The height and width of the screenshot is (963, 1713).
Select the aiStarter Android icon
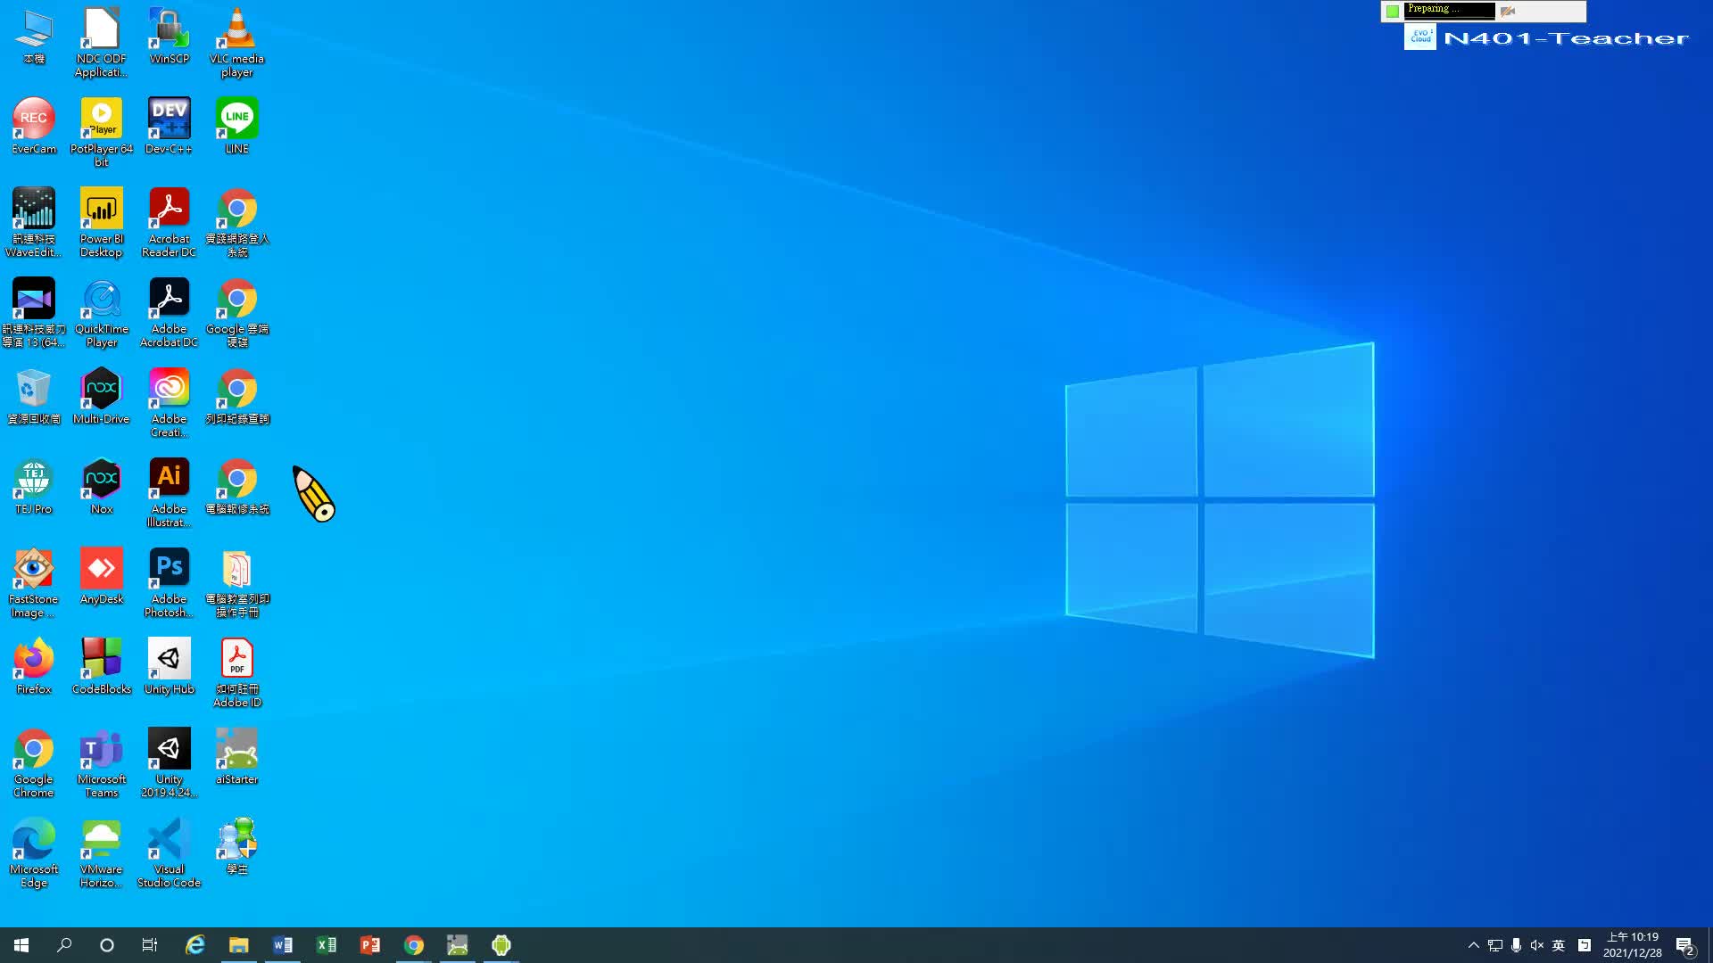tap(236, 756)
